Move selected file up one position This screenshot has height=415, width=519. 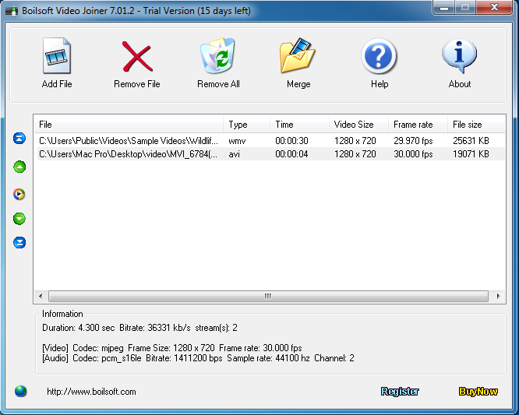(x=19, y=167)
